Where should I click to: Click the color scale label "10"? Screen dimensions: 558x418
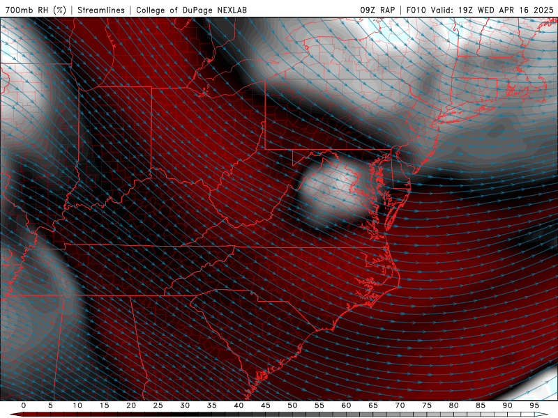77,405
